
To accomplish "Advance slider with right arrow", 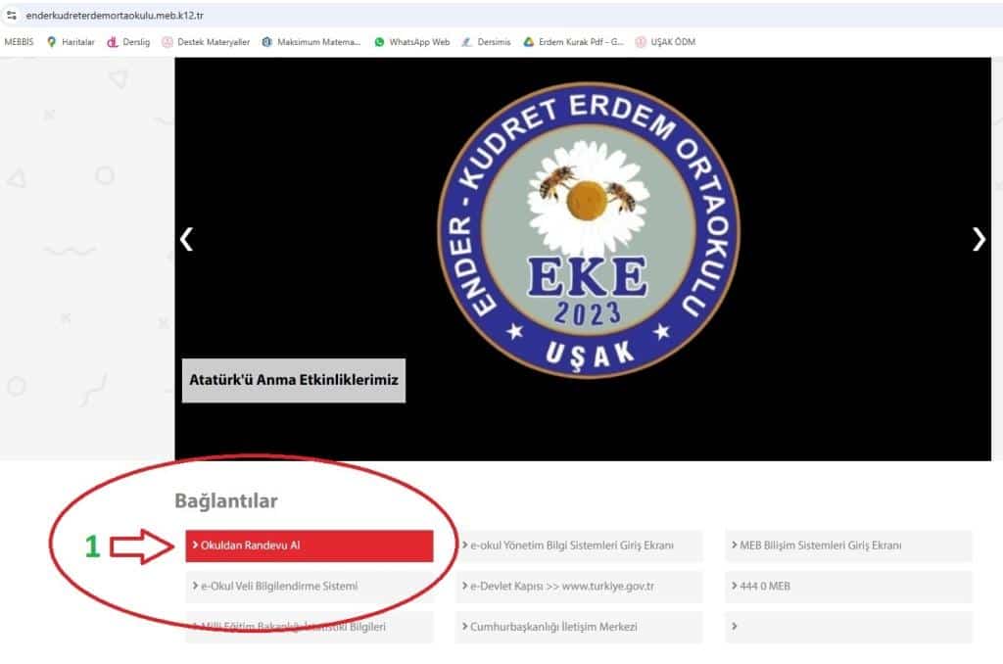I will [x=979, y=239].
